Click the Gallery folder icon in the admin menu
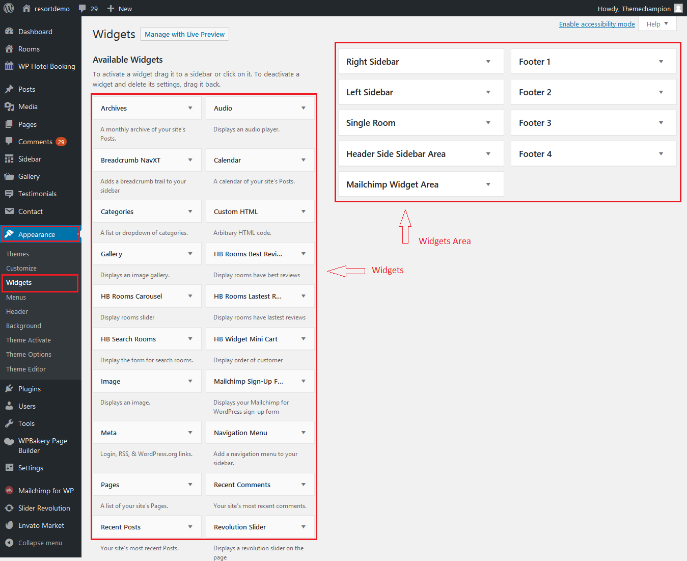Image resolution: width=687 pixels, height=561 pixels. coord(9,176)
